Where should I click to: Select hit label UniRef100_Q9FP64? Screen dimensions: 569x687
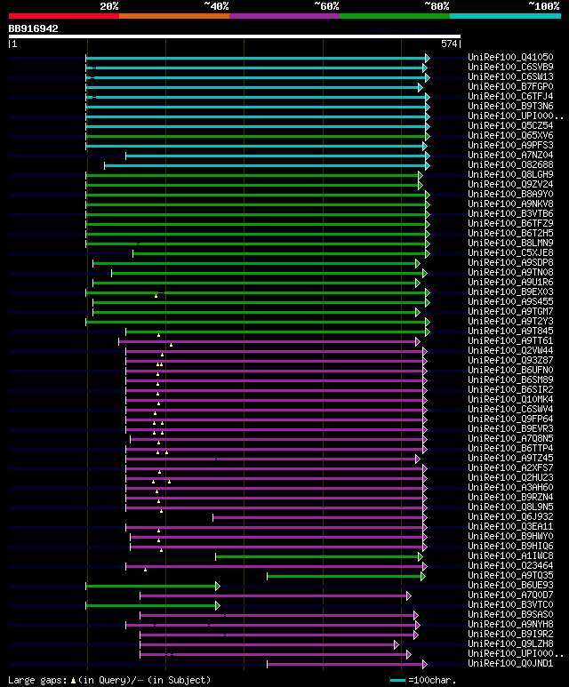[510, 419]
